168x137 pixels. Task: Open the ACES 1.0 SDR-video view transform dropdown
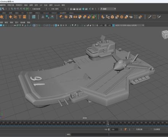[130, 25]
